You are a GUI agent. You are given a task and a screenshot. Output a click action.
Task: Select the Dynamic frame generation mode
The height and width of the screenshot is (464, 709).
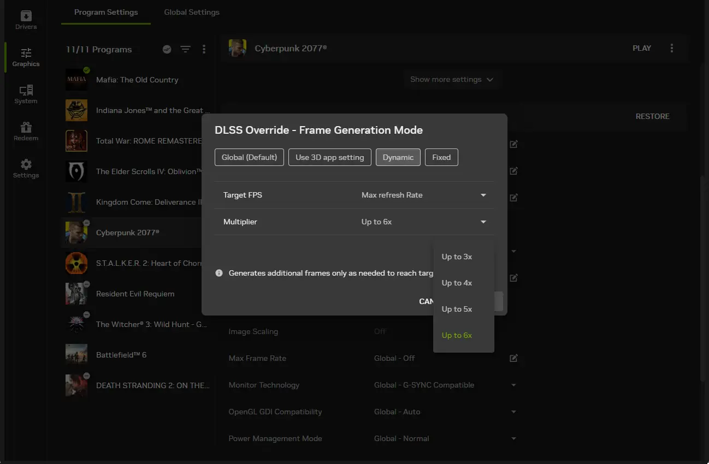(x=398, y=157)
